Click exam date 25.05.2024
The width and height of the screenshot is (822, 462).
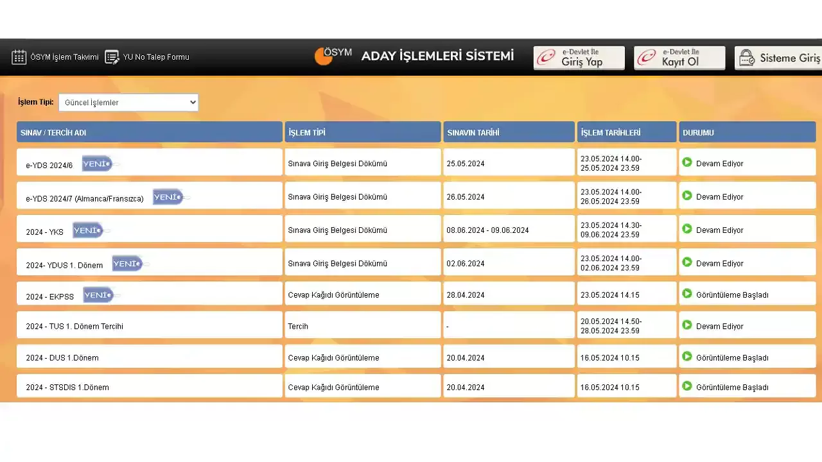(x=466, y=164)
